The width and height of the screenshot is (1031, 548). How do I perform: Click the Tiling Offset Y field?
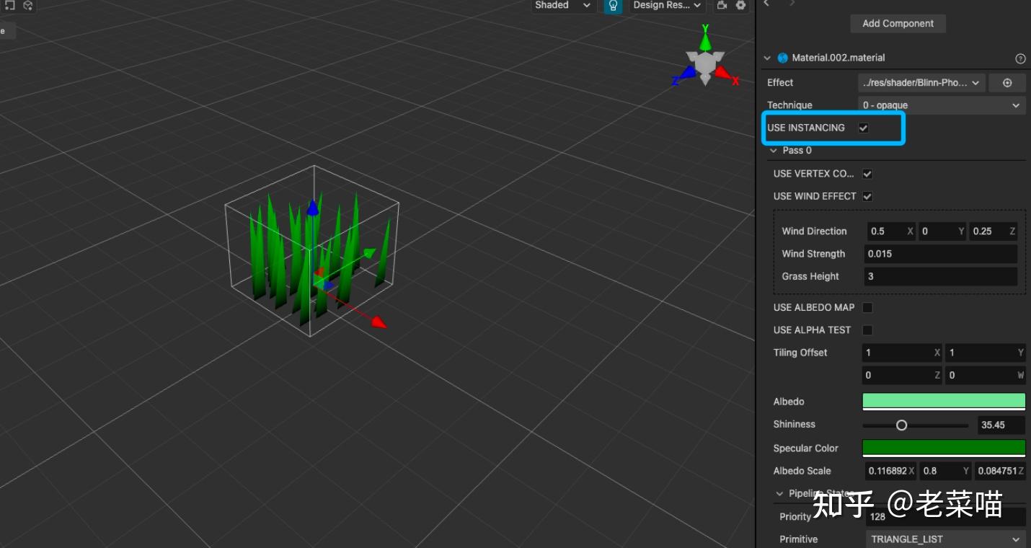click(985, 353)
